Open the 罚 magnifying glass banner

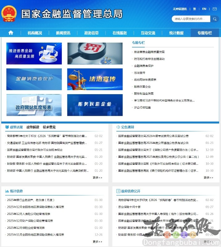coord(95,53)
